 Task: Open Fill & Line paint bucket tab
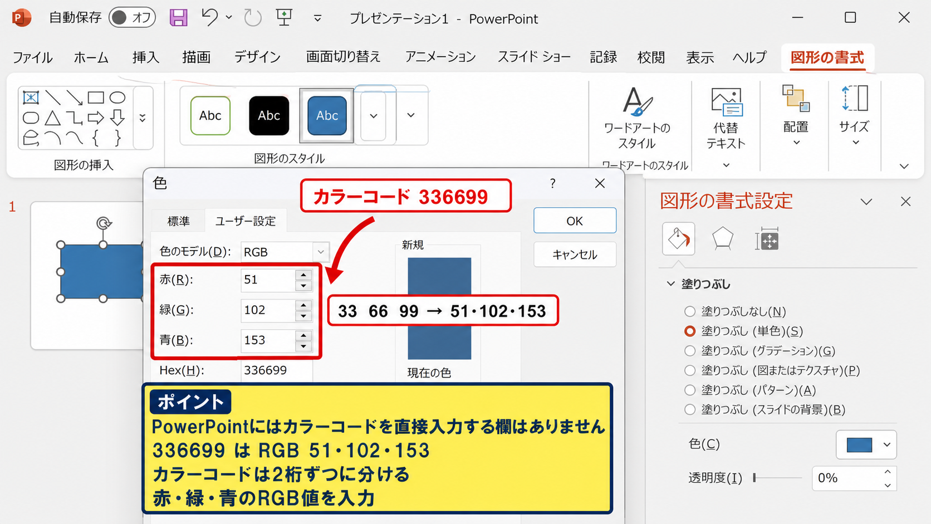(x=678, y=239)
